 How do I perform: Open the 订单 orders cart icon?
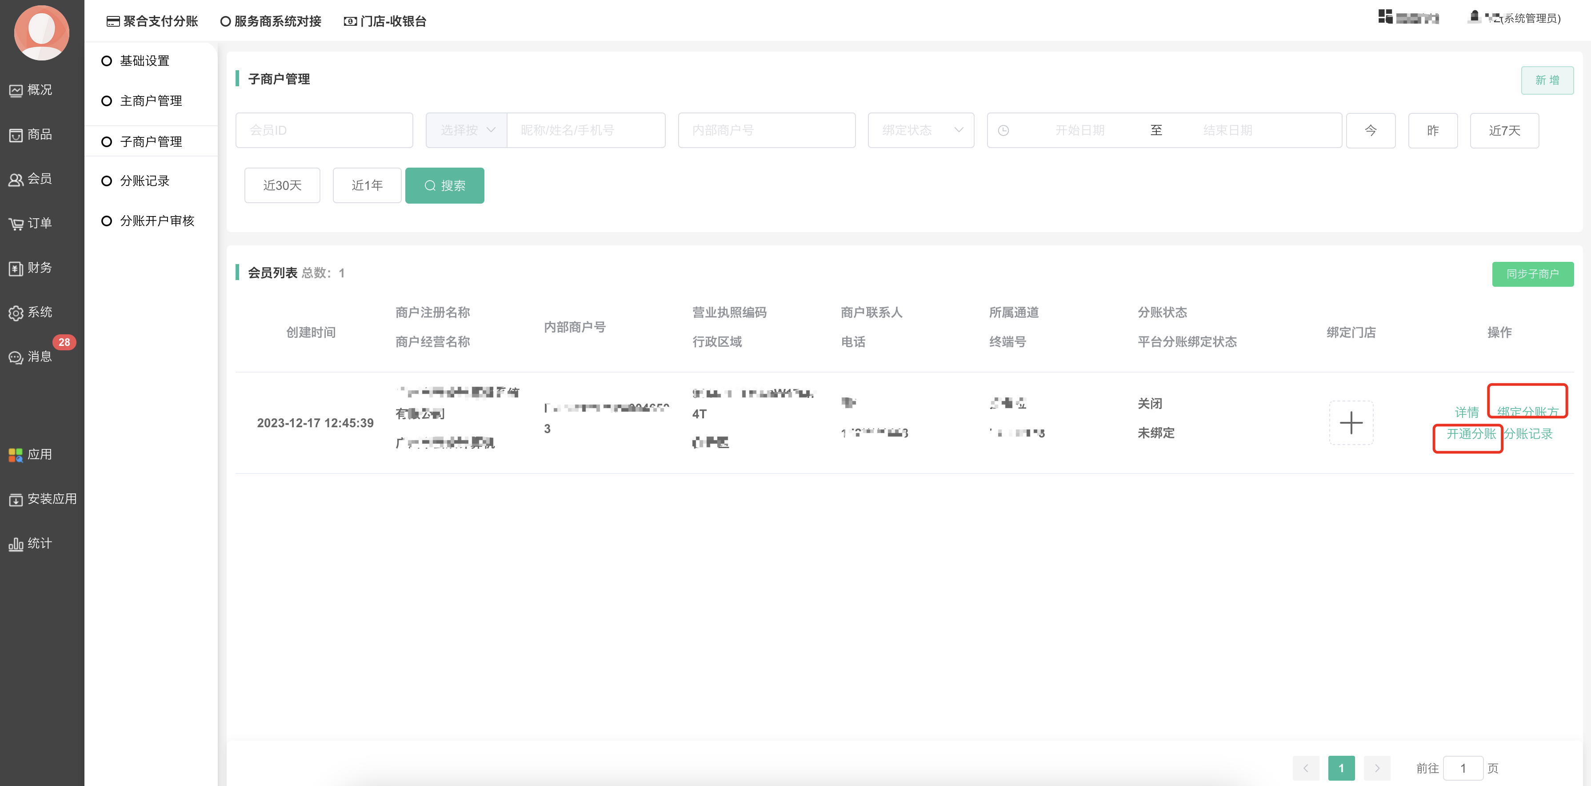(x=16, y=224)
